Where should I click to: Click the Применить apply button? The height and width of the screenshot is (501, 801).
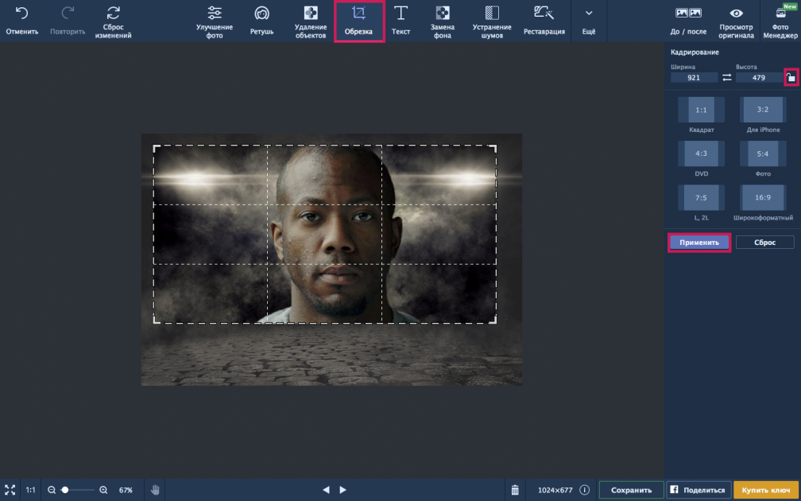(699, 243)
